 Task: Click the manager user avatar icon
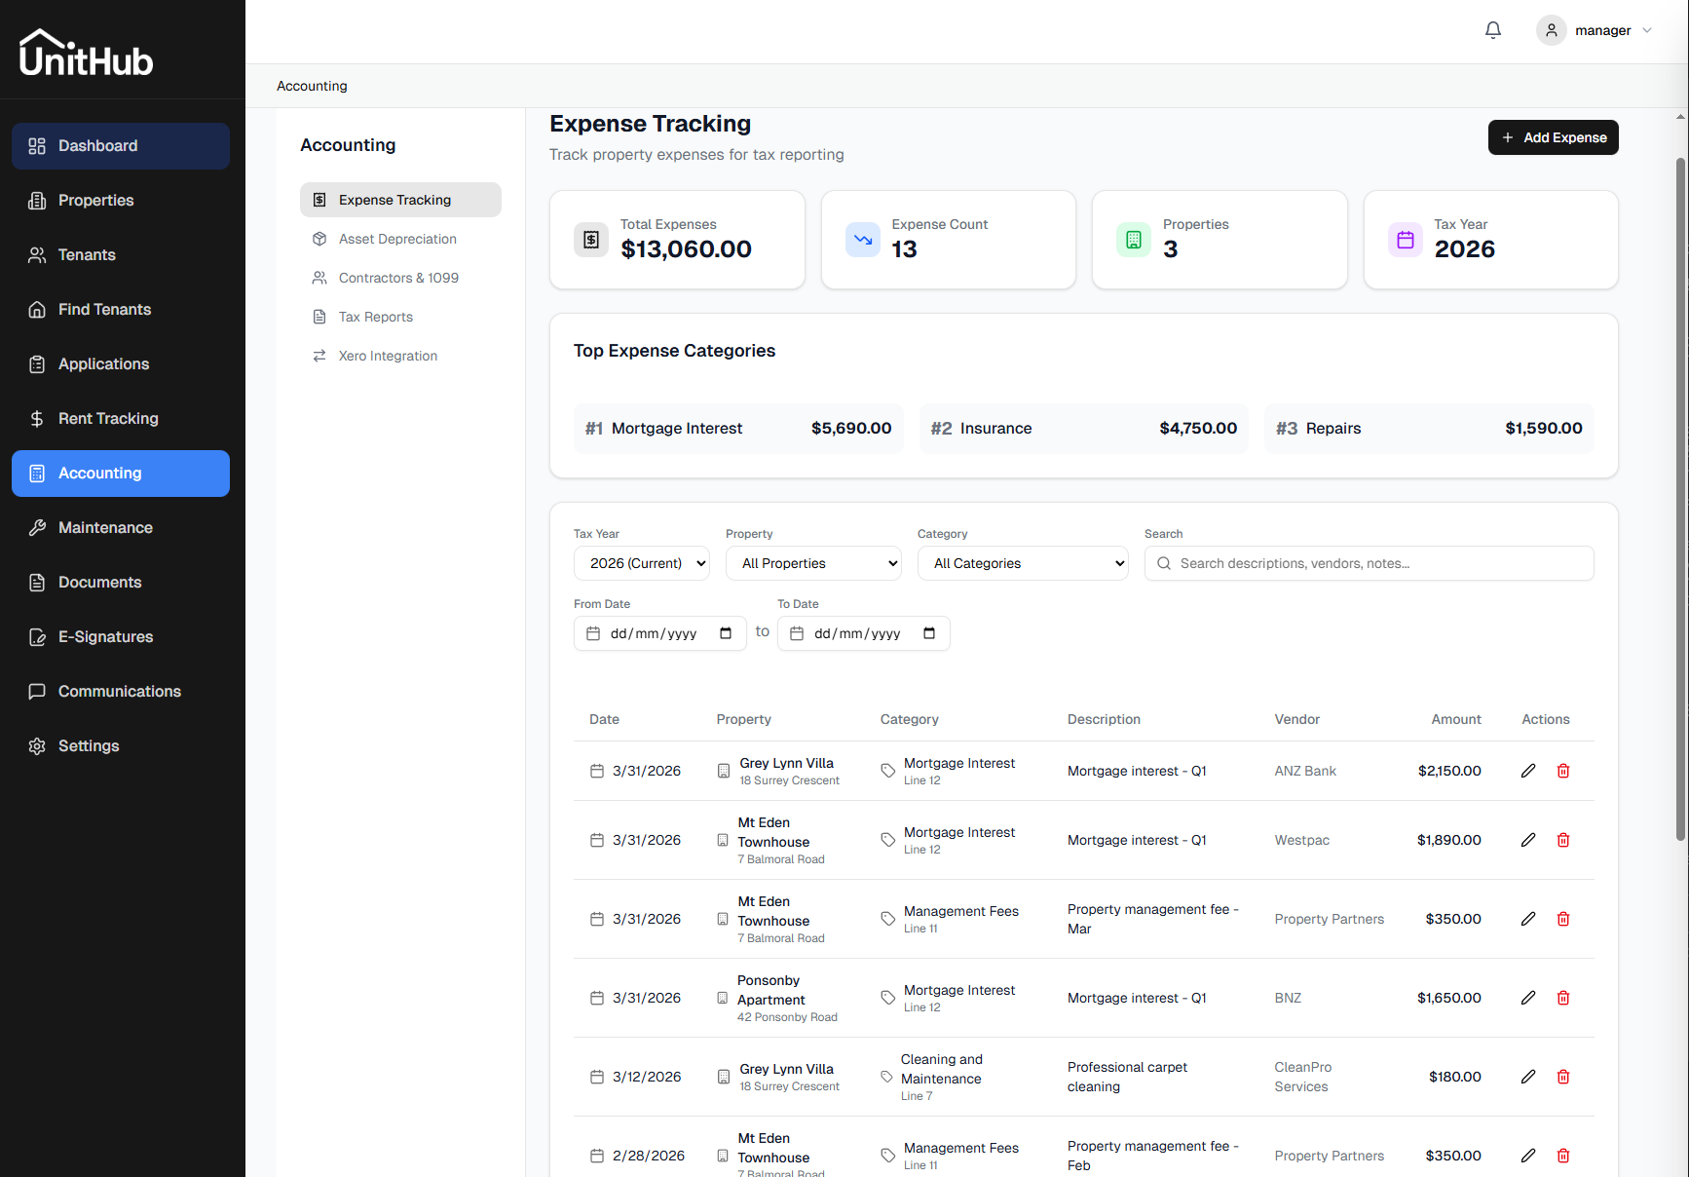click(x=1552, y=30)
